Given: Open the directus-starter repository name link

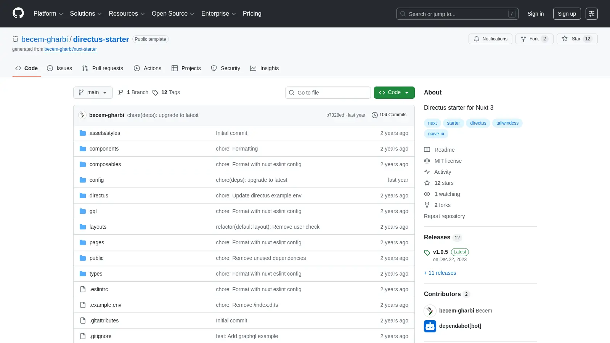Looking at the screenshot, I should click(101, 39).
